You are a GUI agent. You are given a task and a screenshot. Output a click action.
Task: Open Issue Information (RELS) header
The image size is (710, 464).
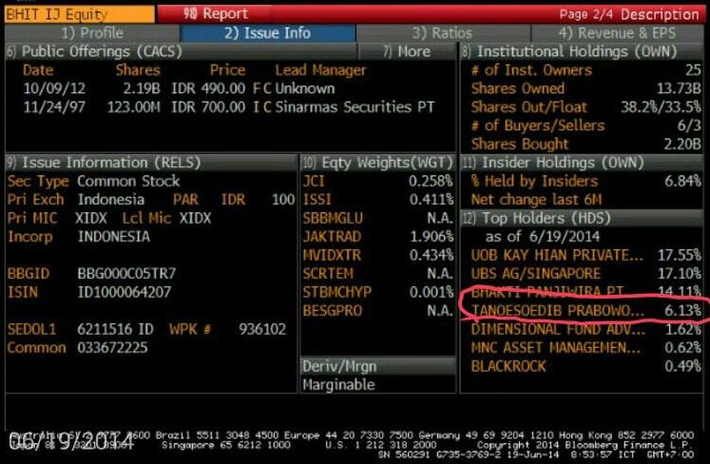151,163
